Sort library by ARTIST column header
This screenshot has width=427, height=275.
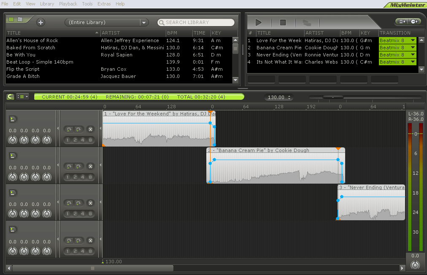[x=133, y=33]
